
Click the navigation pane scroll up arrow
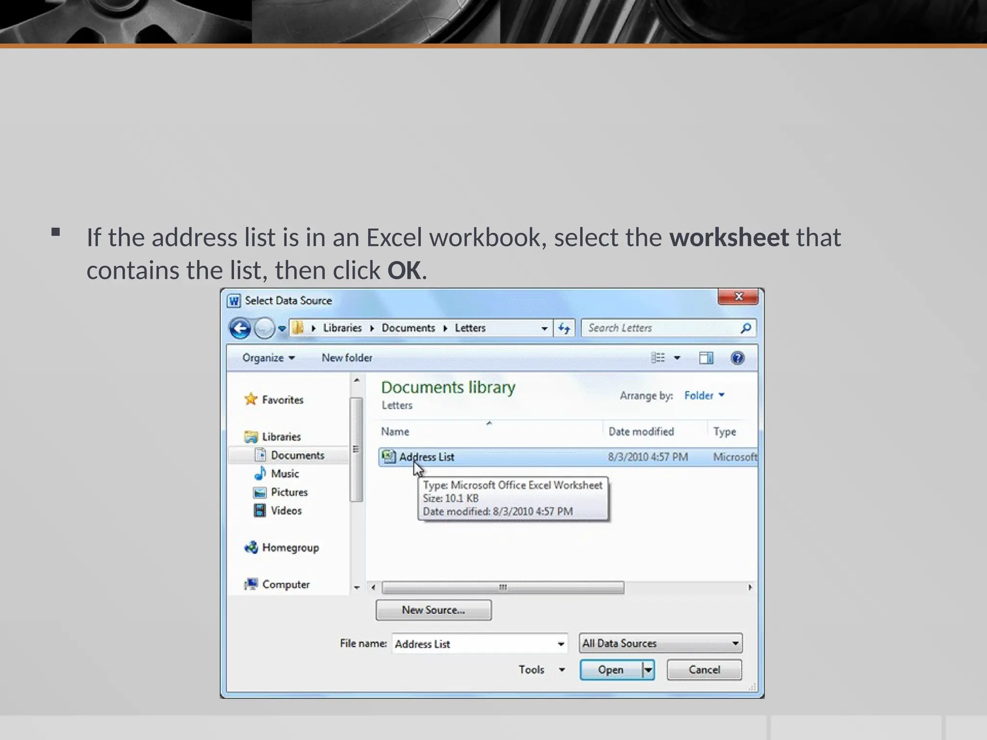357,381
